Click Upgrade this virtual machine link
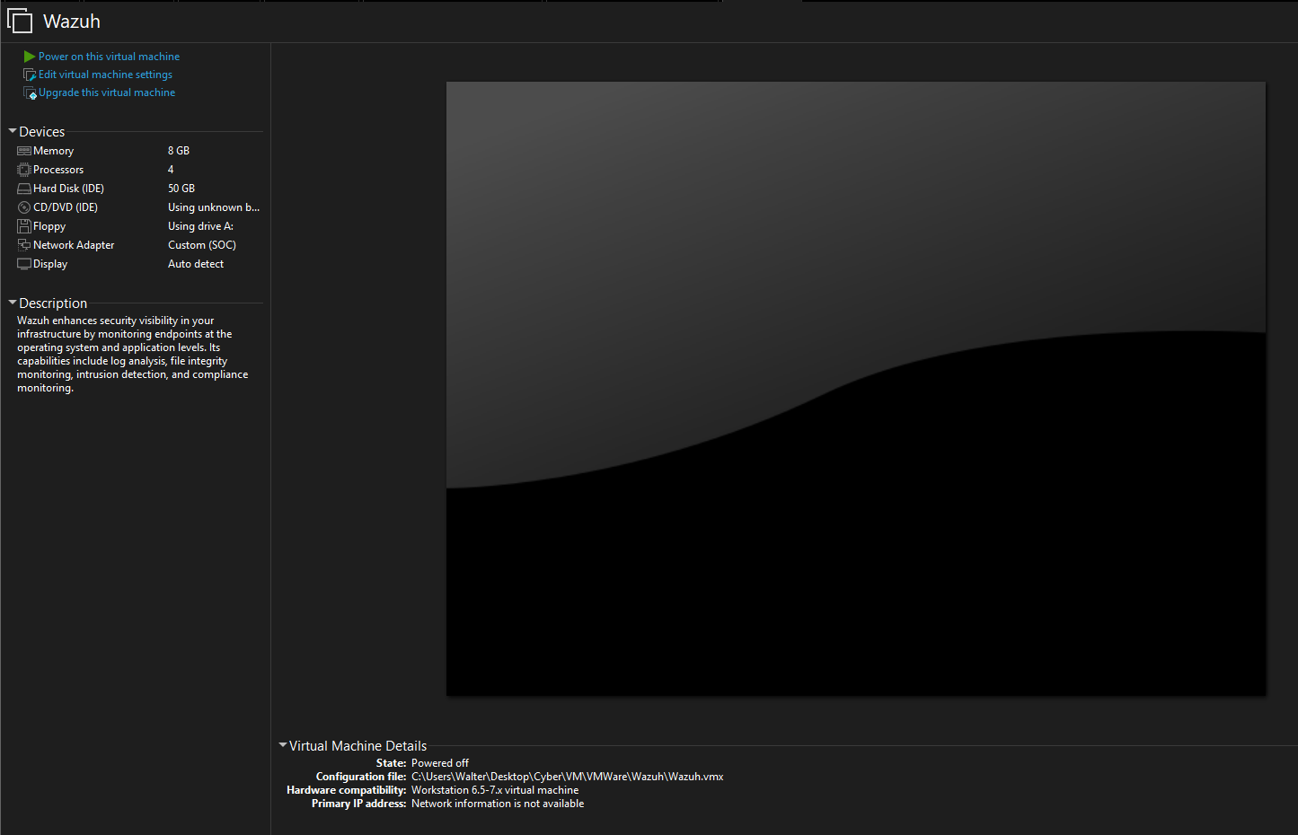Viewport: 1298px width, 835px height. tap(106, 92)
